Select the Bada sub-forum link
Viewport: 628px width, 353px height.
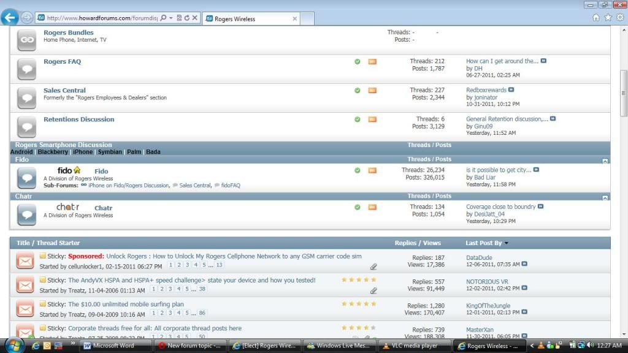click(153, 152)
